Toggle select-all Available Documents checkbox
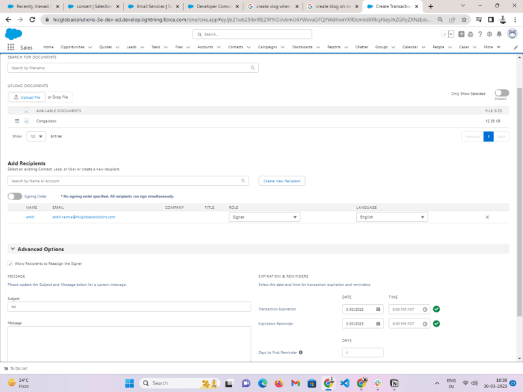Screen dimensions: 523x392 point(27,111)
